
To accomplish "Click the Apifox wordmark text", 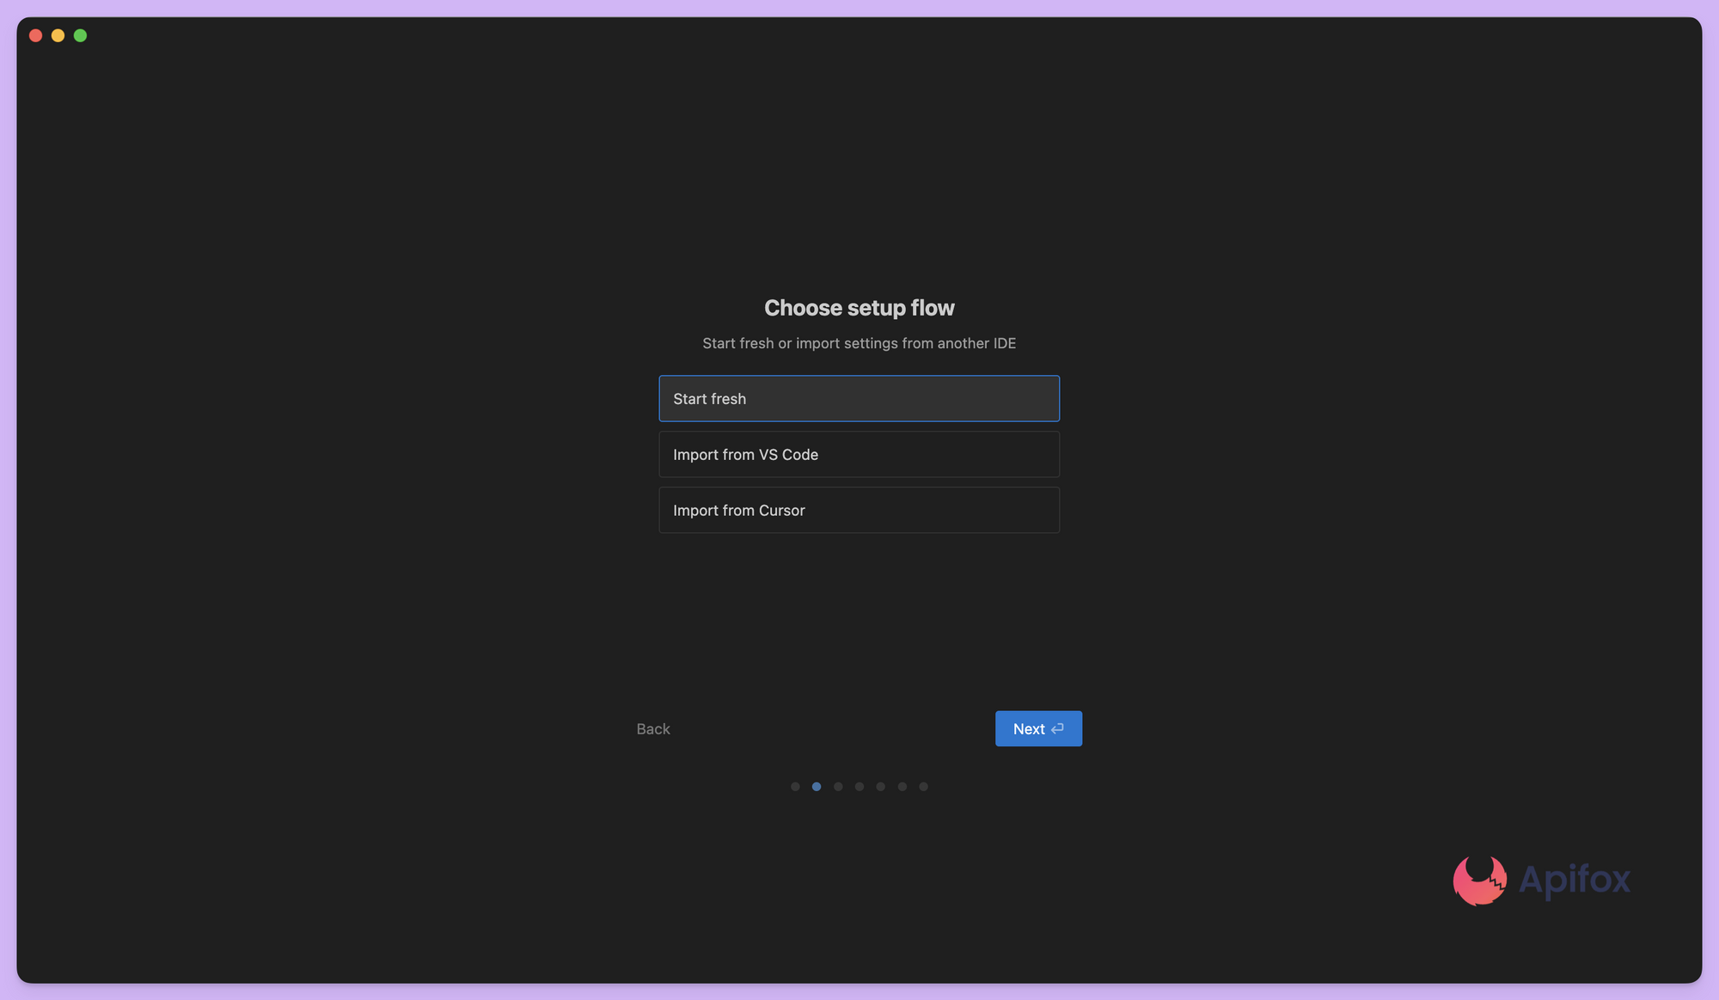I will tap(1575, 880).
